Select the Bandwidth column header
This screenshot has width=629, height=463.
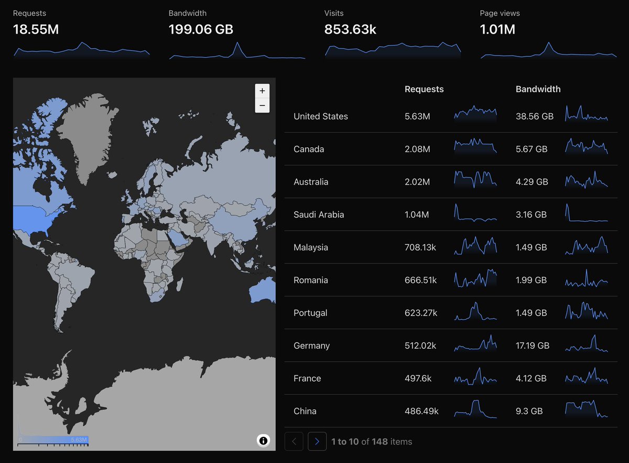[538, 89]
